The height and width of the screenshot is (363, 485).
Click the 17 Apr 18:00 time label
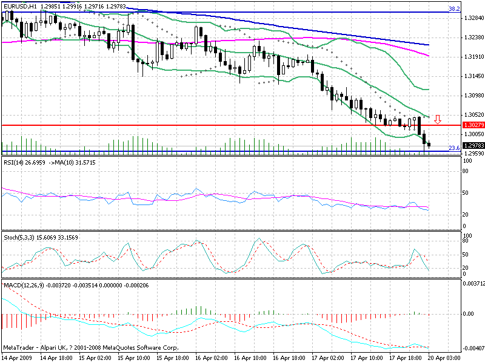point(406,358)
